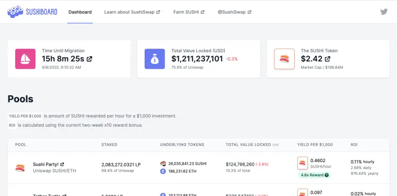Open the Farm SUSHI link
397x196 pixels.
(x=188, y=12)
